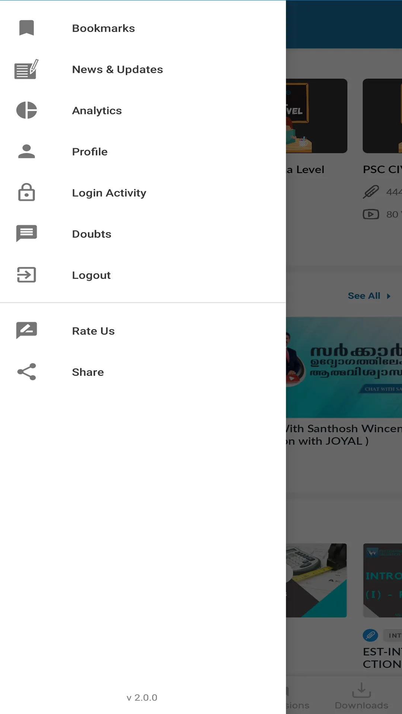This screenshot has height=714, width=402.
Task: Go to News & Updates
Action: coord(117,70)
